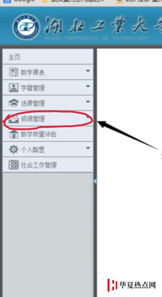Expand the 选课管理 dropdown arrow
Viewport: 162px width, 297px height.
[x=88, y=102]
